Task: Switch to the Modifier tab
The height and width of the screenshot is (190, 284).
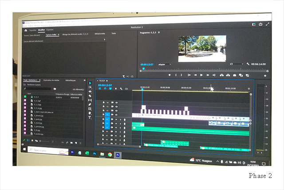Action: click(41, 30)
